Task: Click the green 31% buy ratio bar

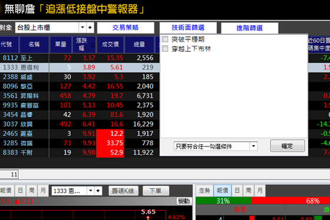Action: [x=223, y=201]
